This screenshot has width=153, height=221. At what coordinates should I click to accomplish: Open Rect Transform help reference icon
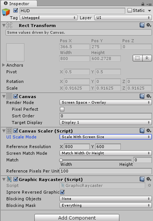pos(142,26)
